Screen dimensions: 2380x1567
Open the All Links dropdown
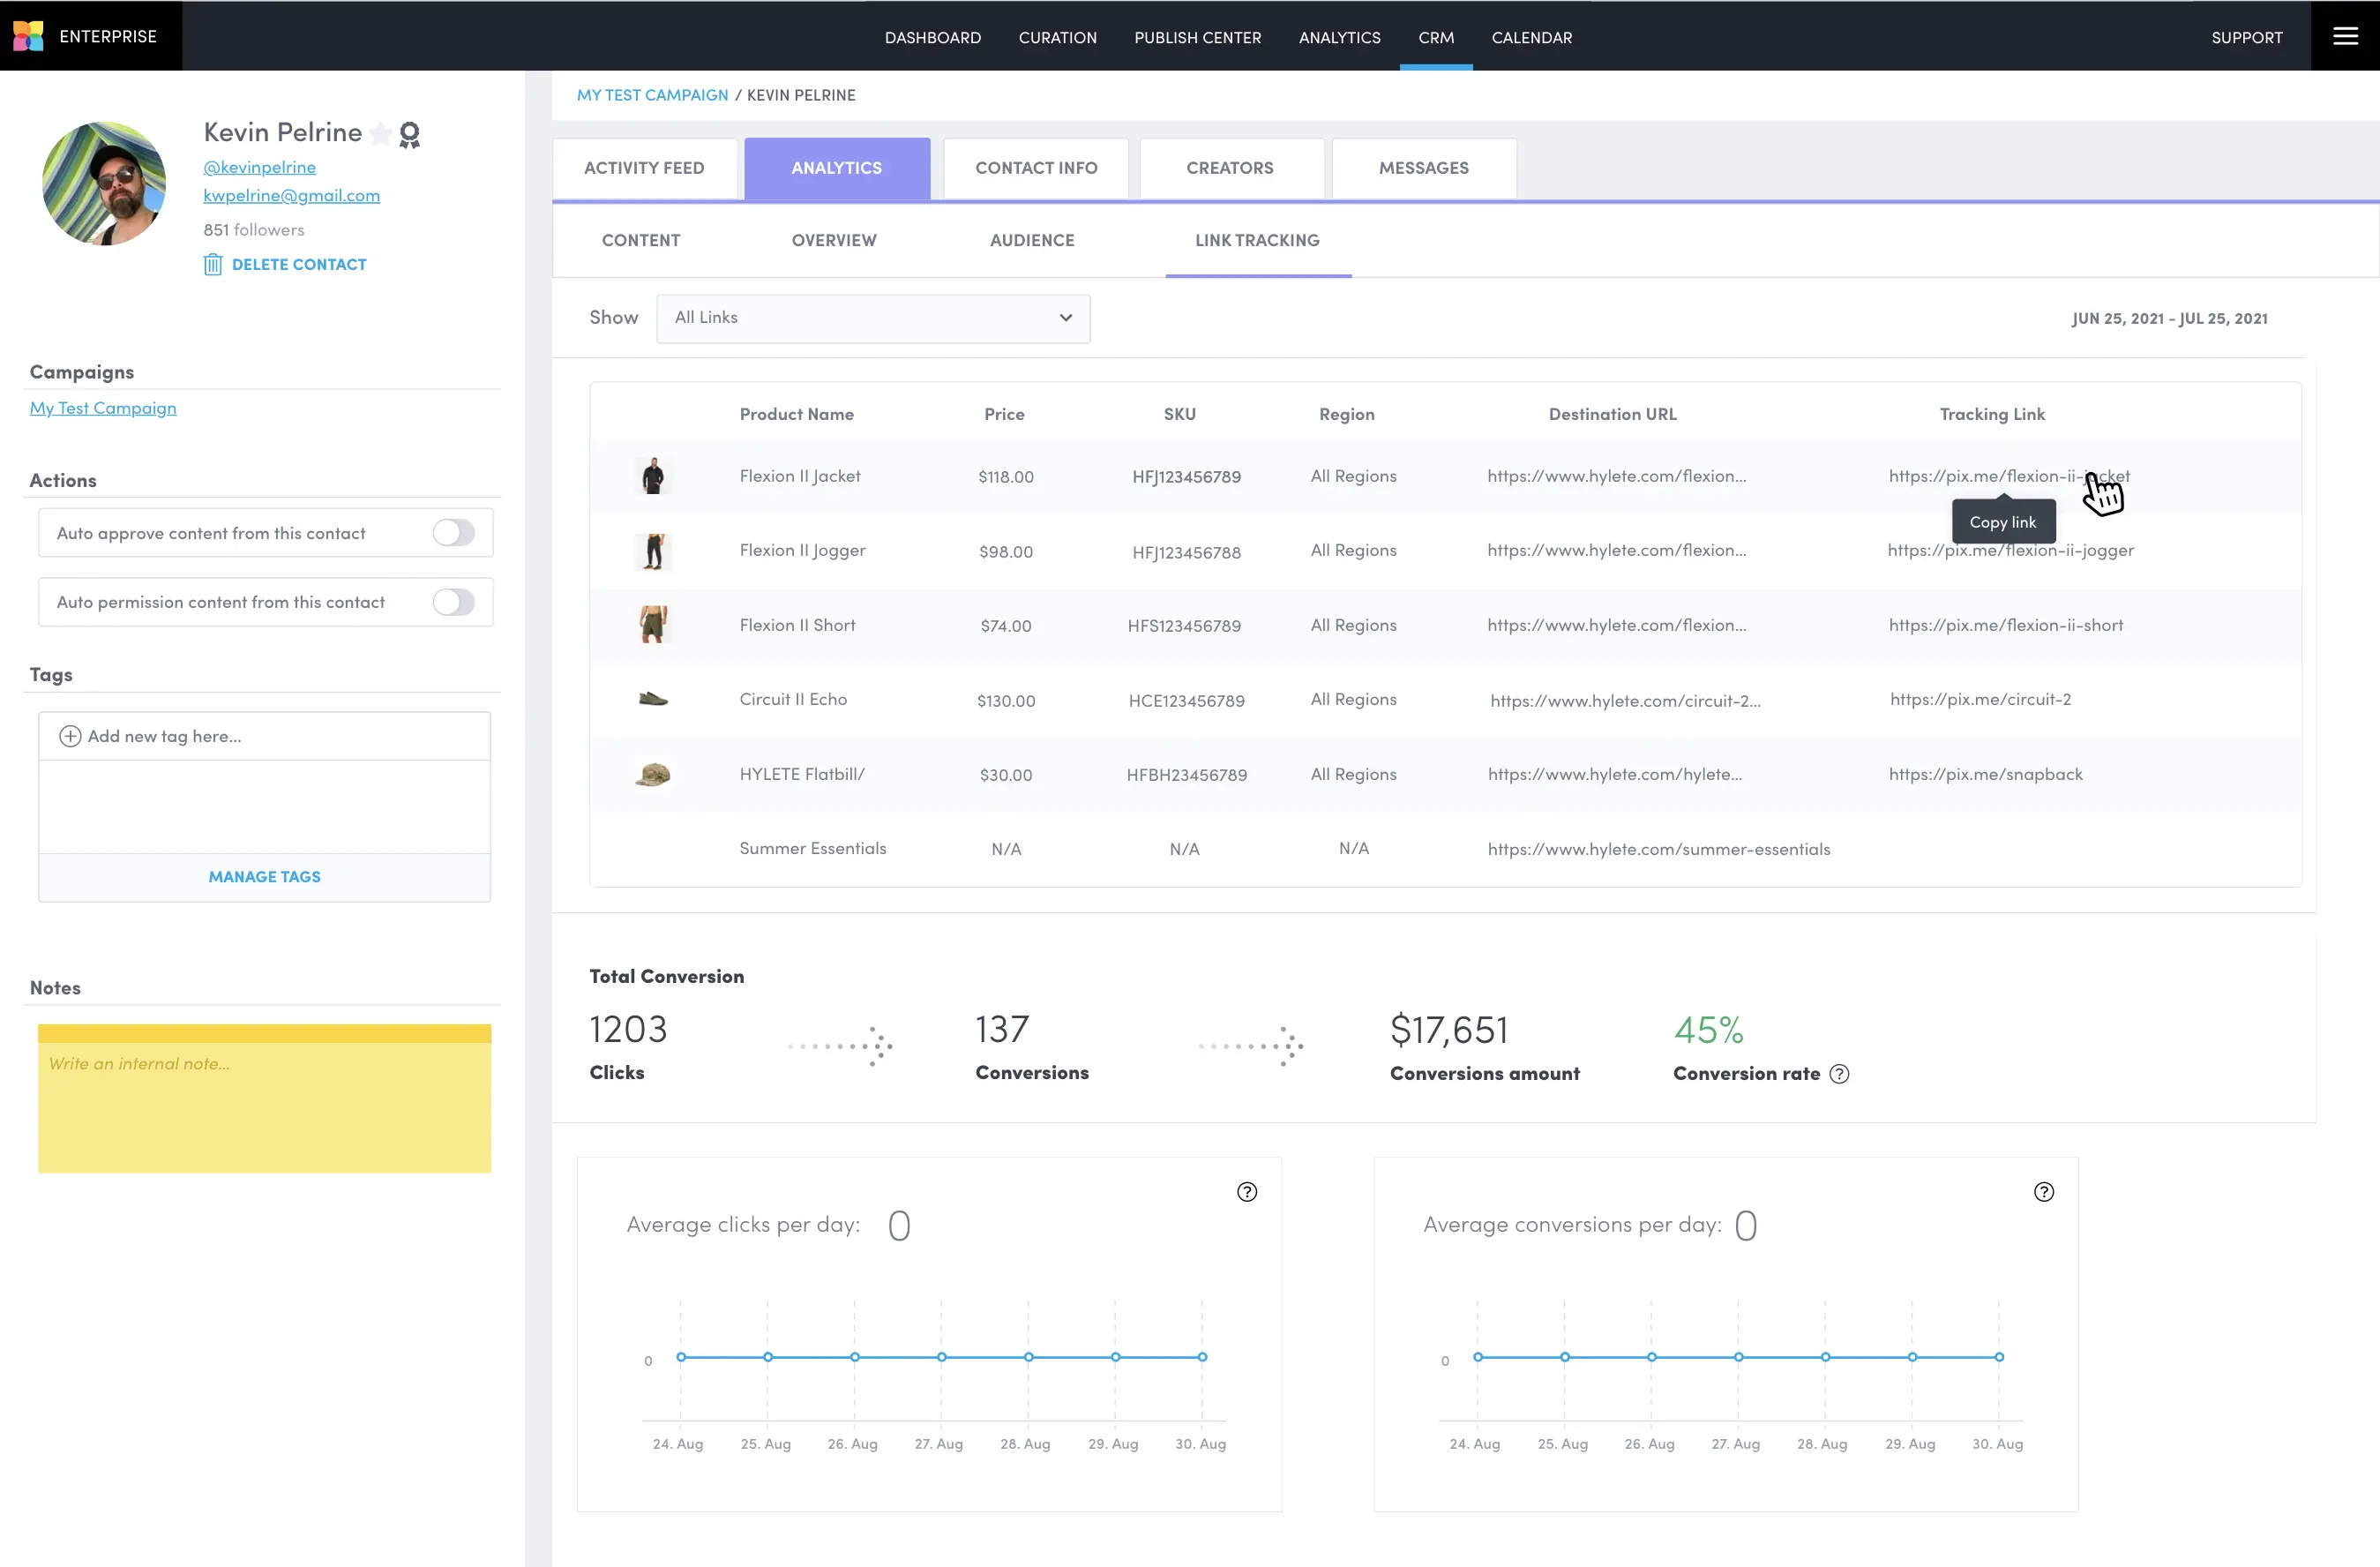872,318
